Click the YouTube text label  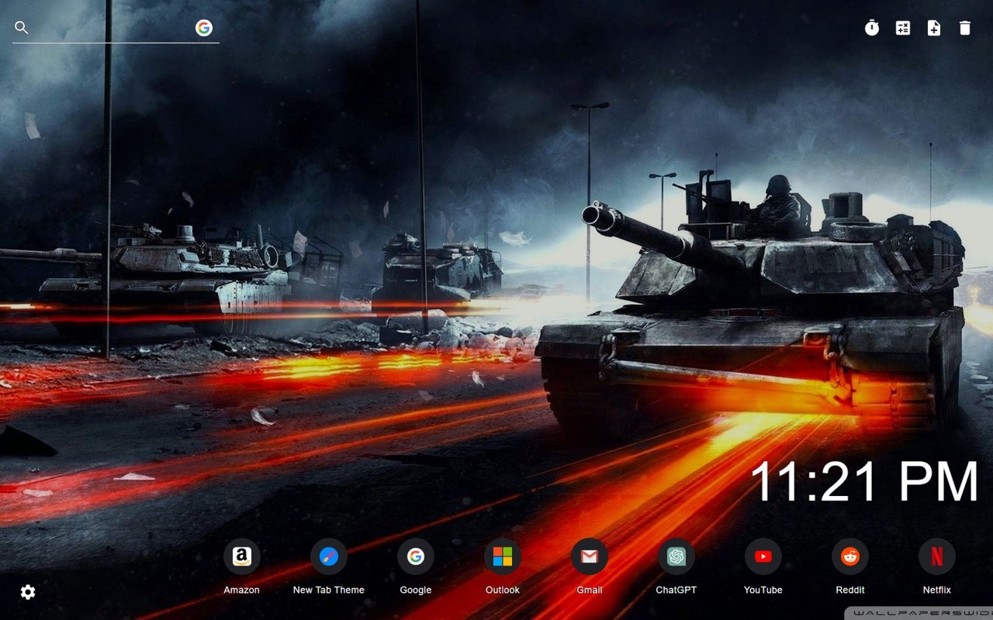(x=763, y=590)
